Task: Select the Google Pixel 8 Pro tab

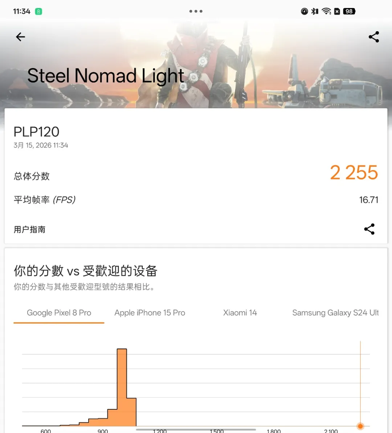Action: tap(59, 313)
